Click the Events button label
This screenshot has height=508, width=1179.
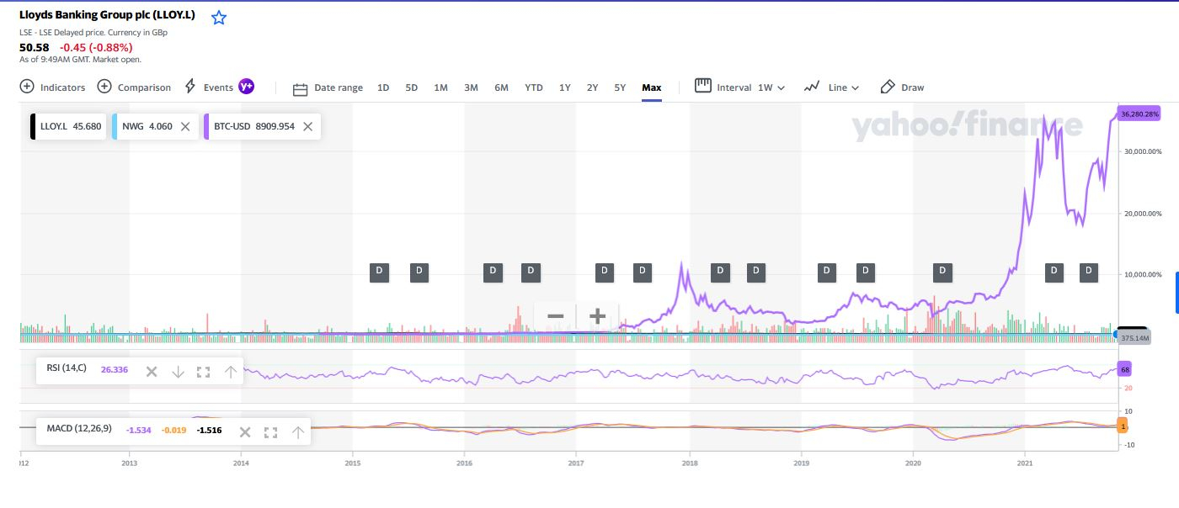pos(218,87)
